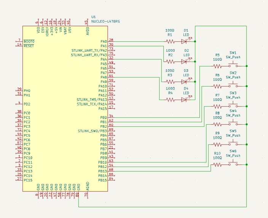Click the PB15 pin label

(x=102, y=180)
